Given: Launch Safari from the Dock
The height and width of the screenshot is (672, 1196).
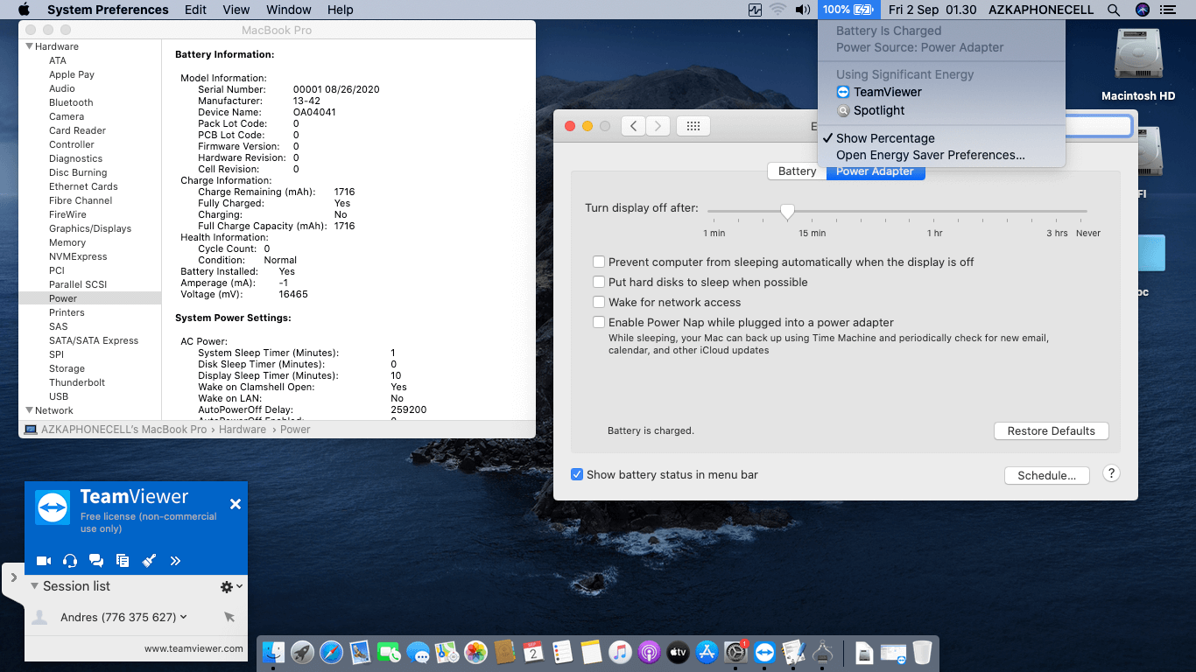Looking at the screenshot, I should [x=331, y=652].
